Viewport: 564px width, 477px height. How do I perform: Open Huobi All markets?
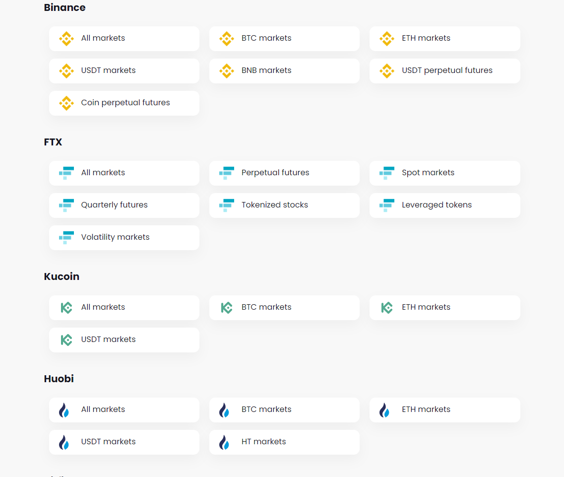pos(124,410)
